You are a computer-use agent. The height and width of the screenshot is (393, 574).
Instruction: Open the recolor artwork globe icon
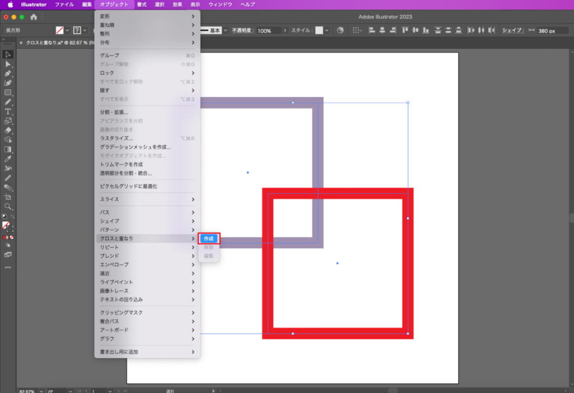pos(340,31)
